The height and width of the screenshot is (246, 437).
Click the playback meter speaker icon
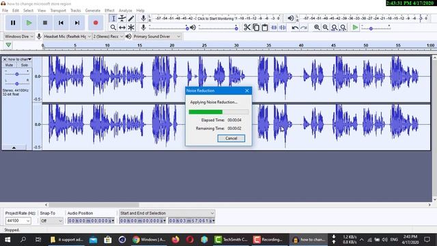[x=290, y=18]
